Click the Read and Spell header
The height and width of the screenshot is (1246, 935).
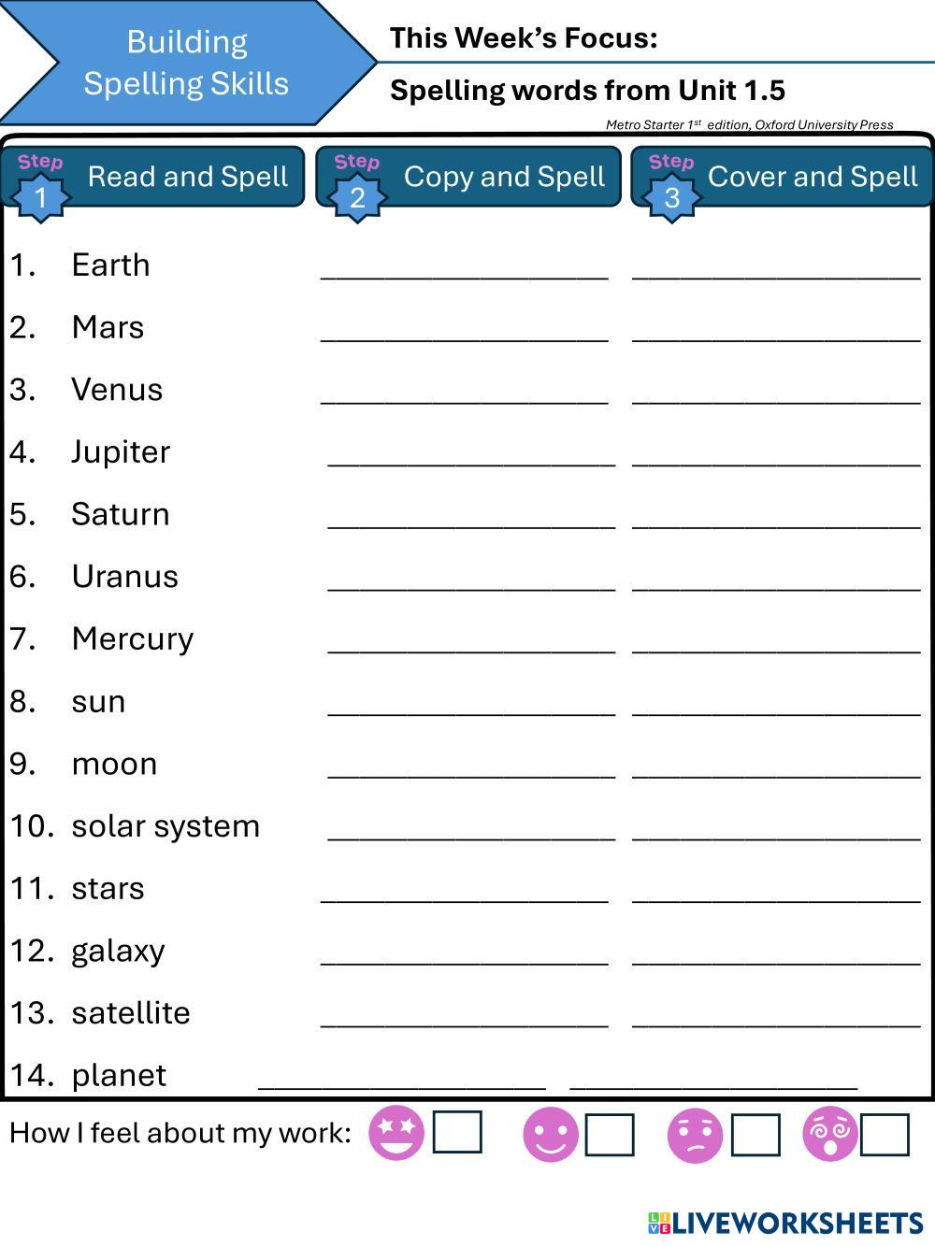tap(187, 177)
